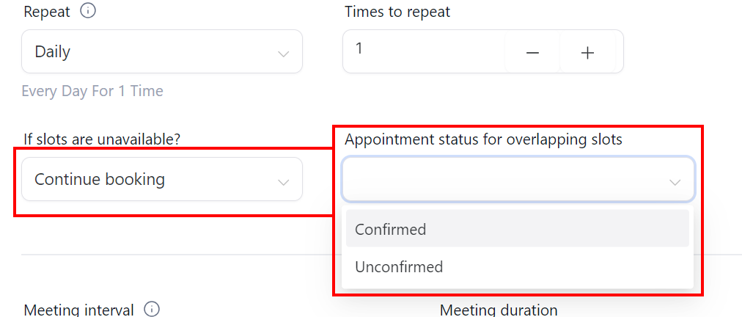742x317 pixels.
Task: Decrease times to repeat with minus button
Action: tap(533, 53)
